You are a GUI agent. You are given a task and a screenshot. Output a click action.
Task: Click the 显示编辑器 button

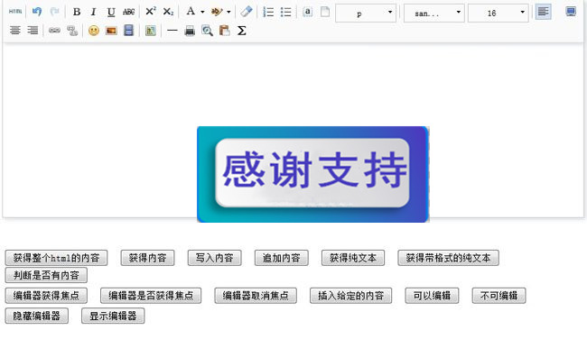(x=113, y=316)
